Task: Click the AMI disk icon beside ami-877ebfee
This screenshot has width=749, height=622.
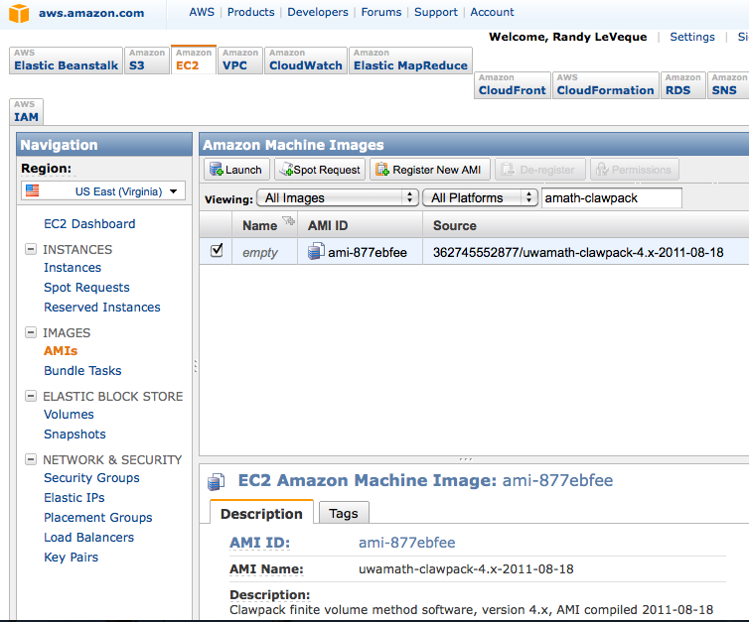Action: [316, 252]
